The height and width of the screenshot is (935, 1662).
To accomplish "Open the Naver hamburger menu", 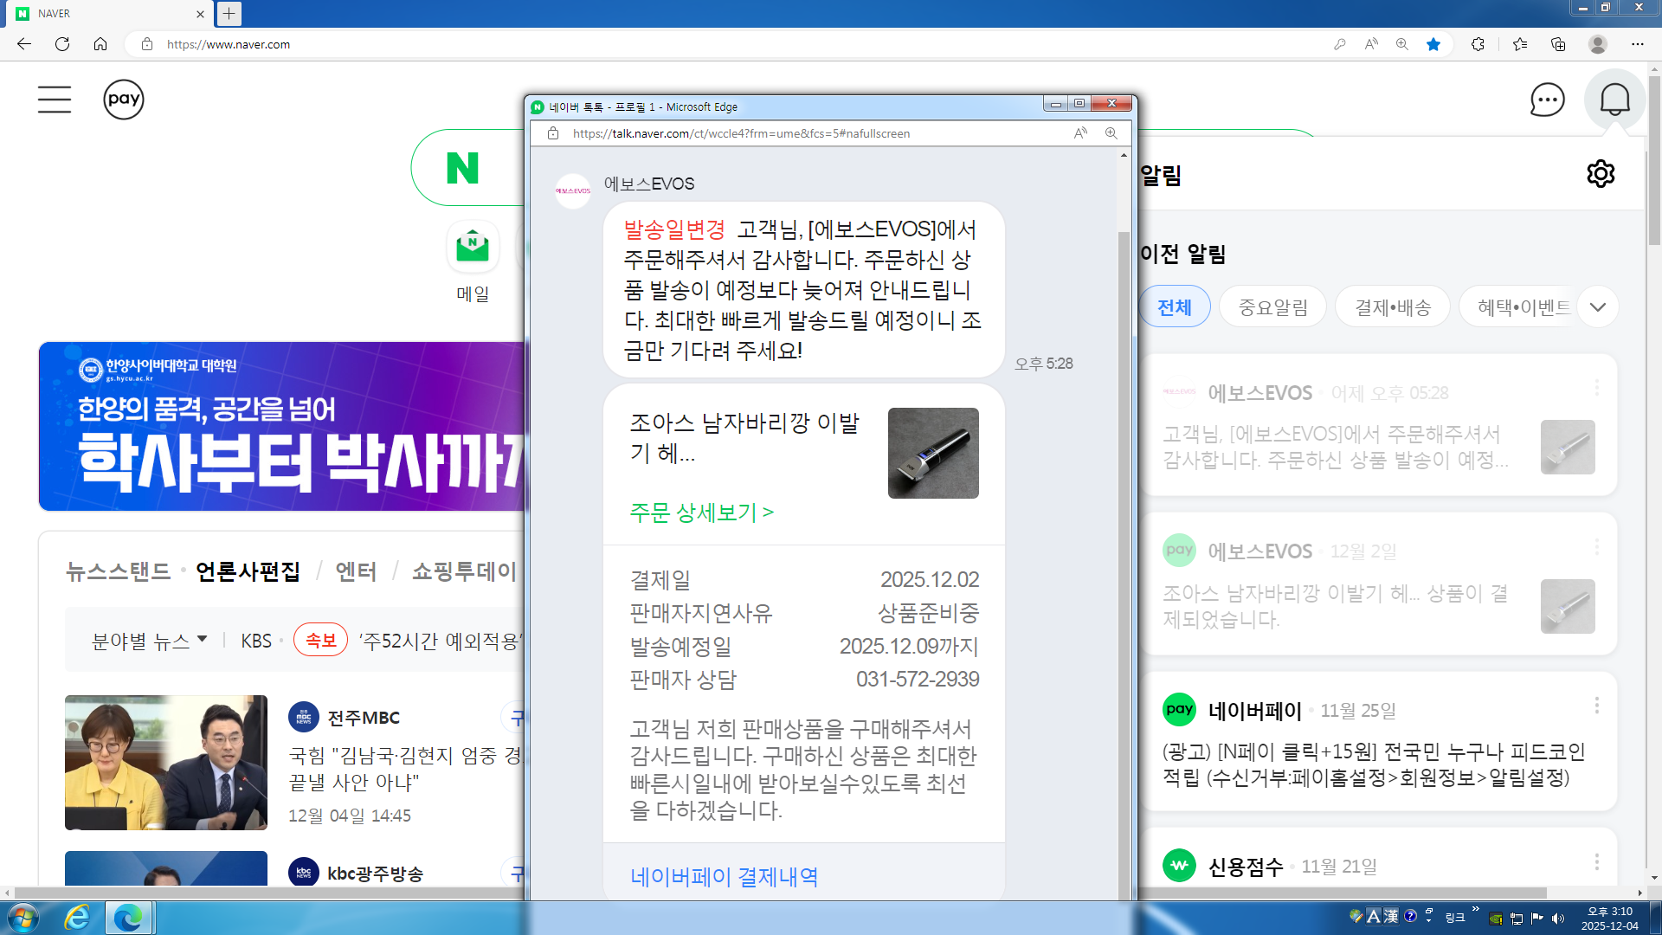I will pyautogui.click(x=55, y=100).
